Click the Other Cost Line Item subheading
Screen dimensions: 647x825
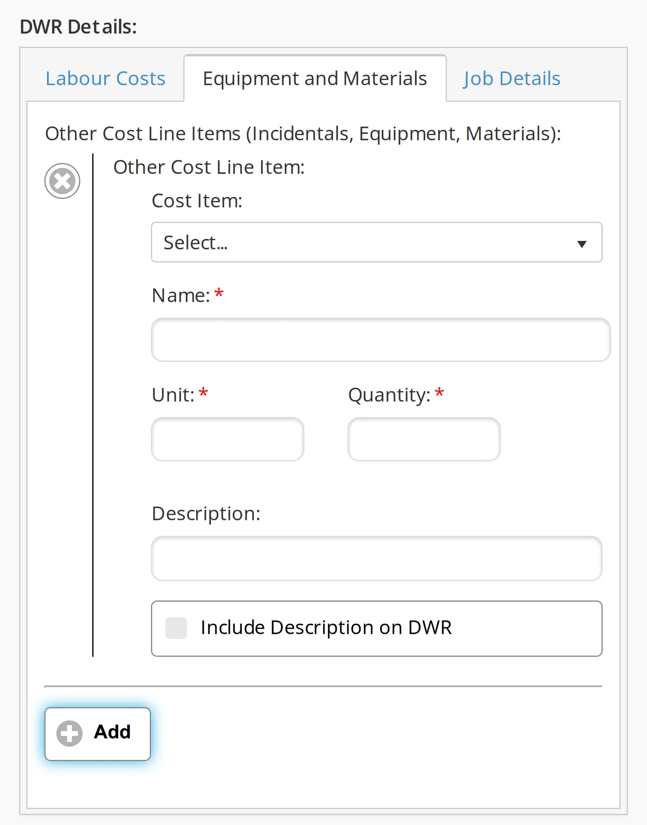coord(209,167)
